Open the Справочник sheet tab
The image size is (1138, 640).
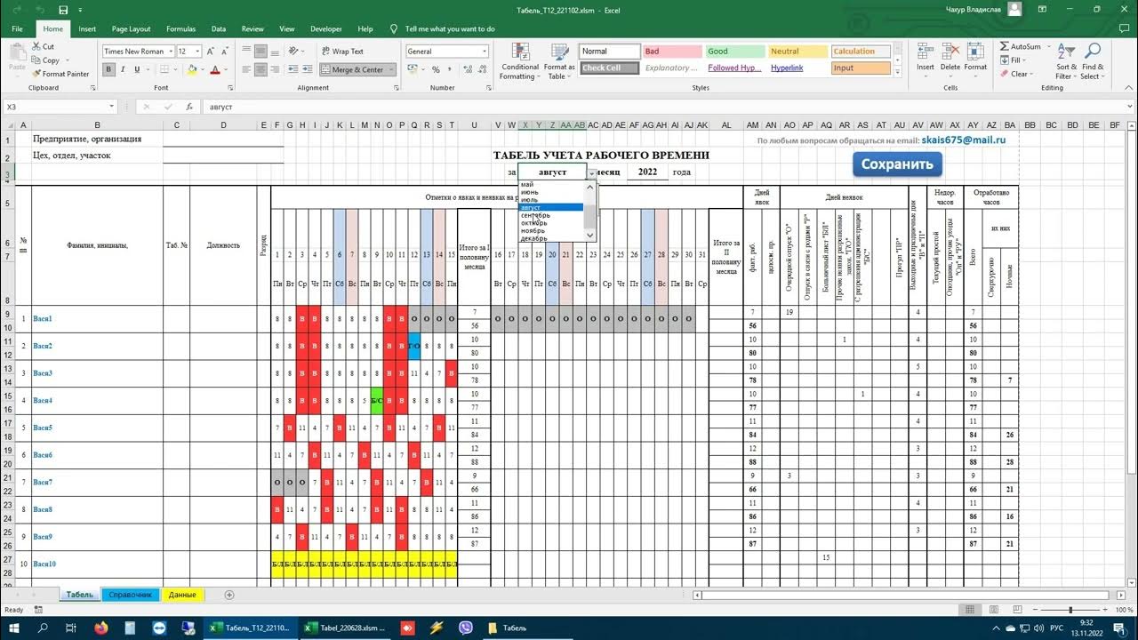tap(131, 595)
